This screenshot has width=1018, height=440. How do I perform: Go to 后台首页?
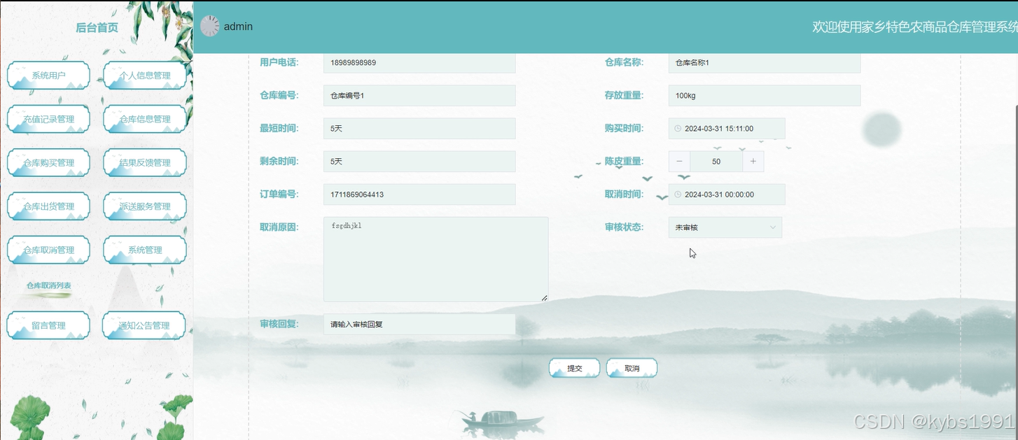(x=97, y=28)
